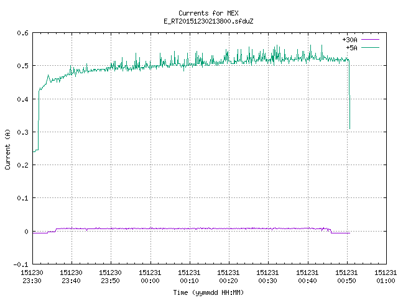The height and width of the screenshot is (298, 398).
Task: Click the y-axis tick value 0.2
Action: (x=22, y=165)
